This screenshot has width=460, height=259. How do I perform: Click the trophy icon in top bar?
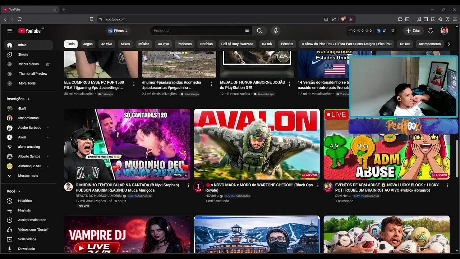click(x=393, y=31)
